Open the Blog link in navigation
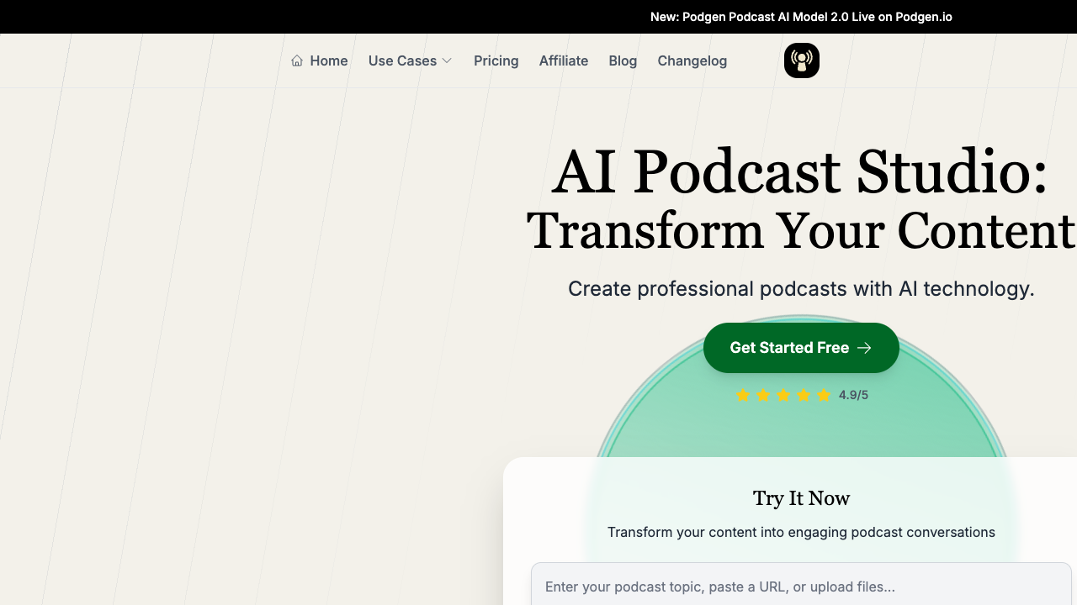Image resolution: width=1077 pixels, height=605 pixels. [623, 60]
